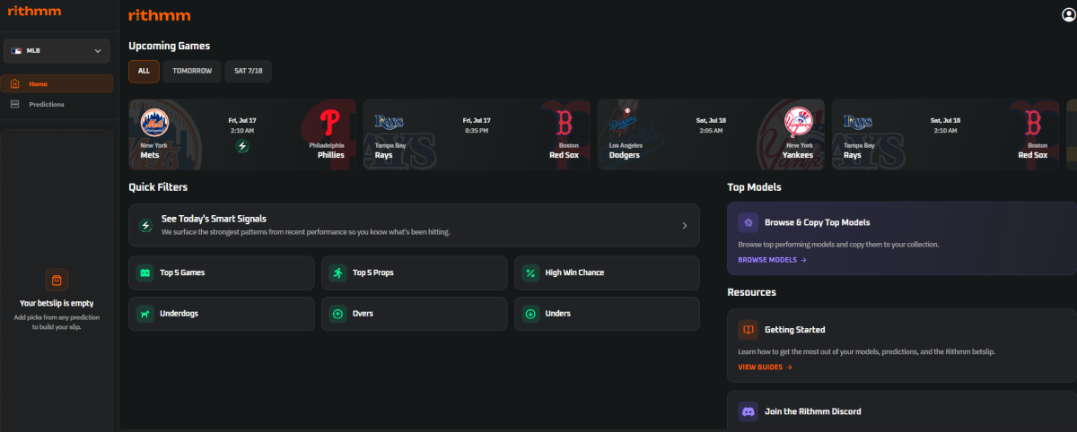
Task: Select the ALL games tab
Action: pyautogui.click(x=144, y=72)
